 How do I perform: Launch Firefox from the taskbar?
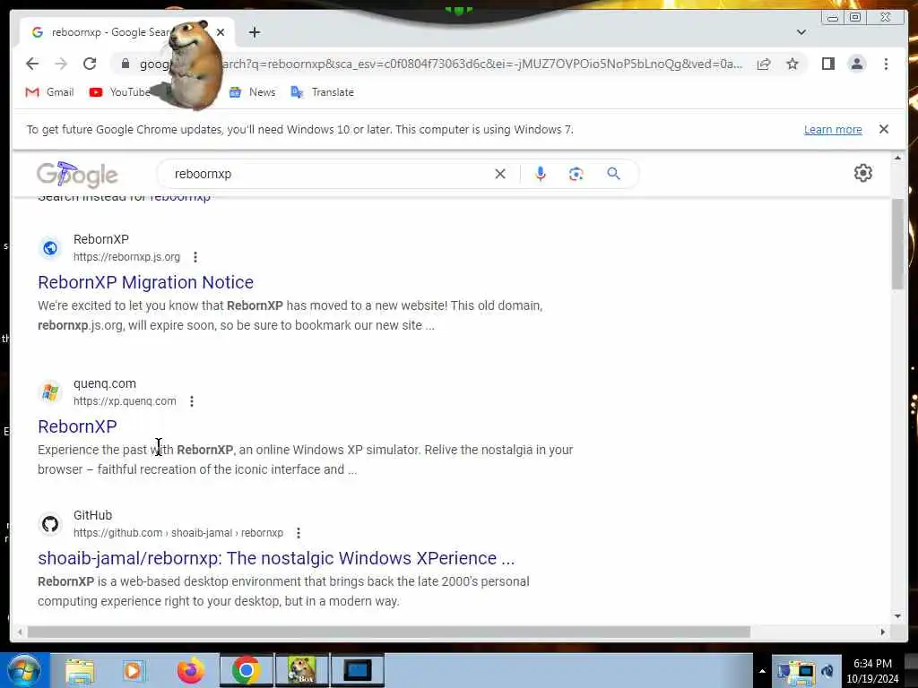(191, 671)
